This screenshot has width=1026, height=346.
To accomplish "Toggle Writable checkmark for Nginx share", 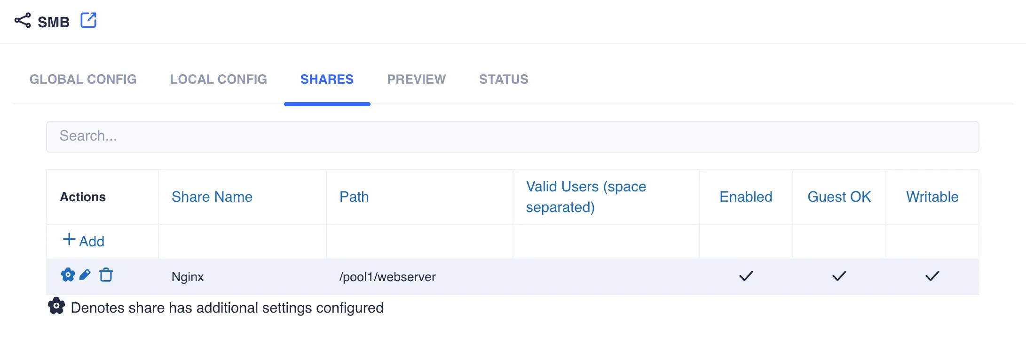I will click(x=932, y=276).
